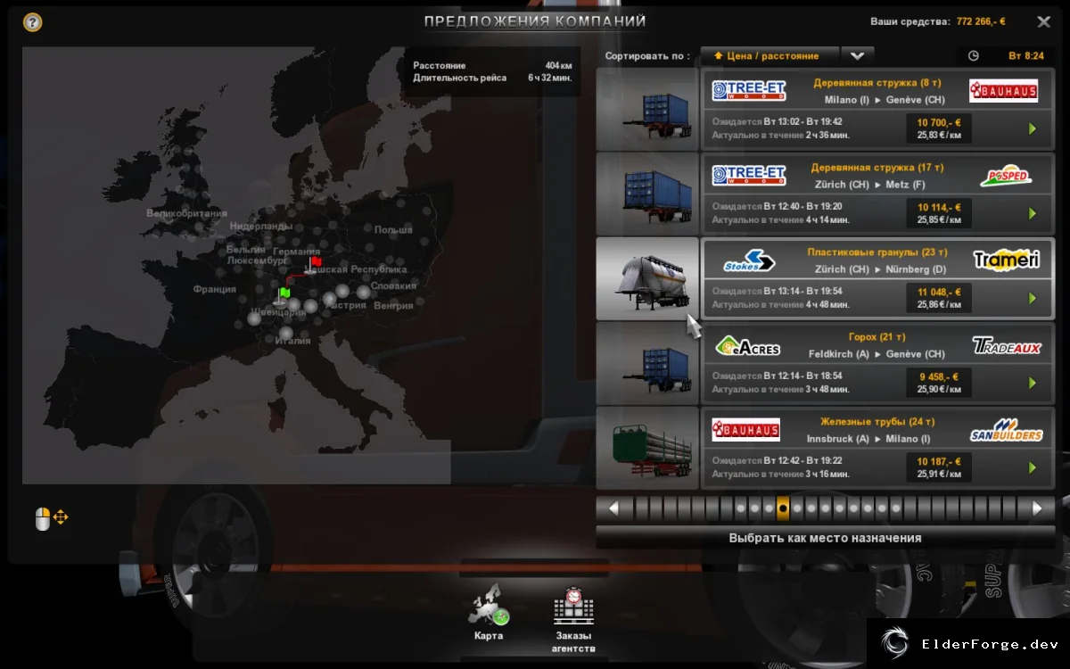Accept the Milano to Genève job green arrow
The height and width of the screenshot is (669, 1070).
point(1033,128)
